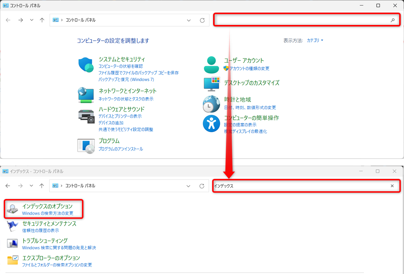Open デバイスとプリンターの表示 link

point(120,116)
